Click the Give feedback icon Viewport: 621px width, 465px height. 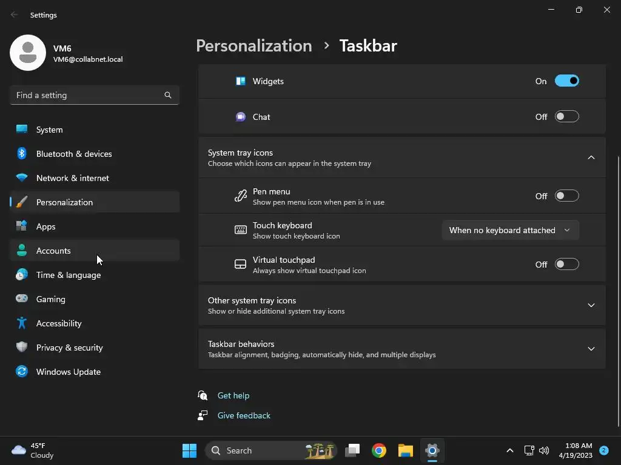(203, 415)
